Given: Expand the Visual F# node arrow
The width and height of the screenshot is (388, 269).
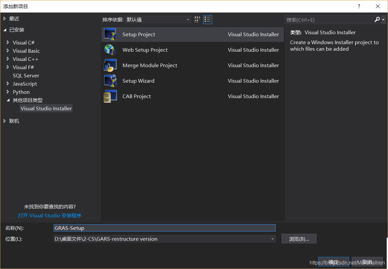Looking at the screenshot, I should click(8, 67).
